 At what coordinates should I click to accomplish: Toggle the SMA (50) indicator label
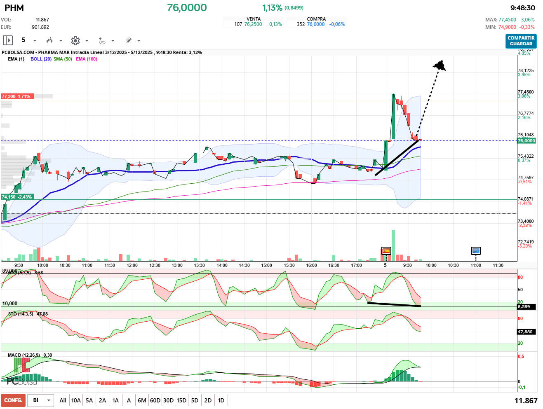[63, 59]
